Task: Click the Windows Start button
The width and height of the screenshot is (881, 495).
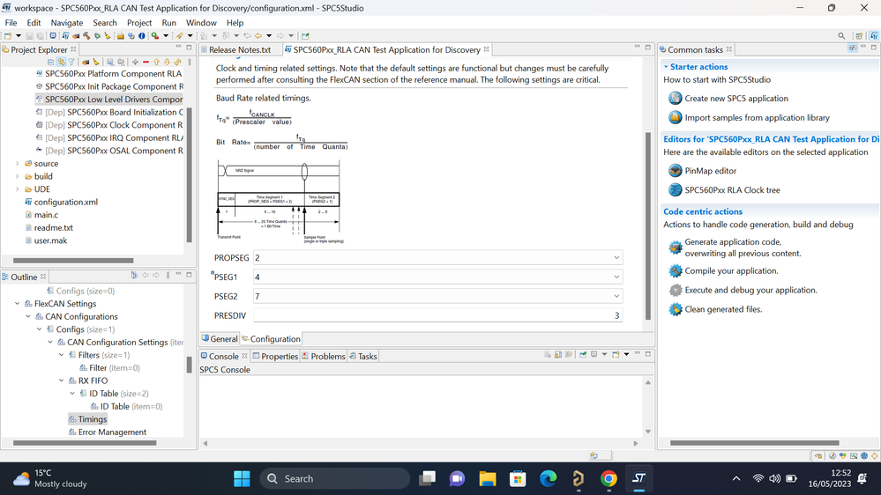Action: click(242, 479)
